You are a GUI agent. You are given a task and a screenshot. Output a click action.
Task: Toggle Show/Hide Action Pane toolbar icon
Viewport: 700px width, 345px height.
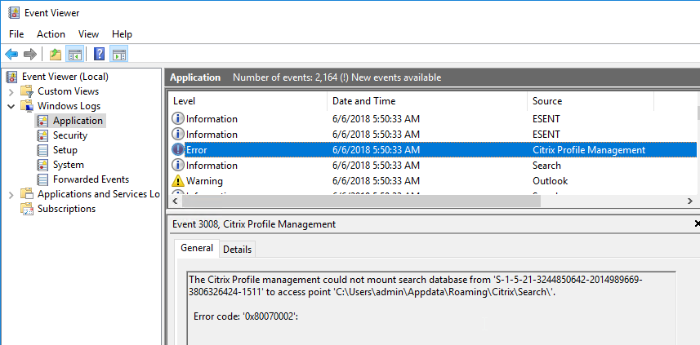(x=119, y=55)
